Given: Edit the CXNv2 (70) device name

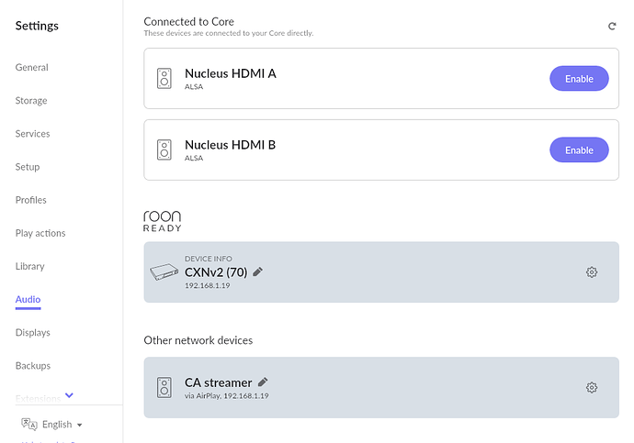Looking at the screenshot, I should tap(257, 271).
